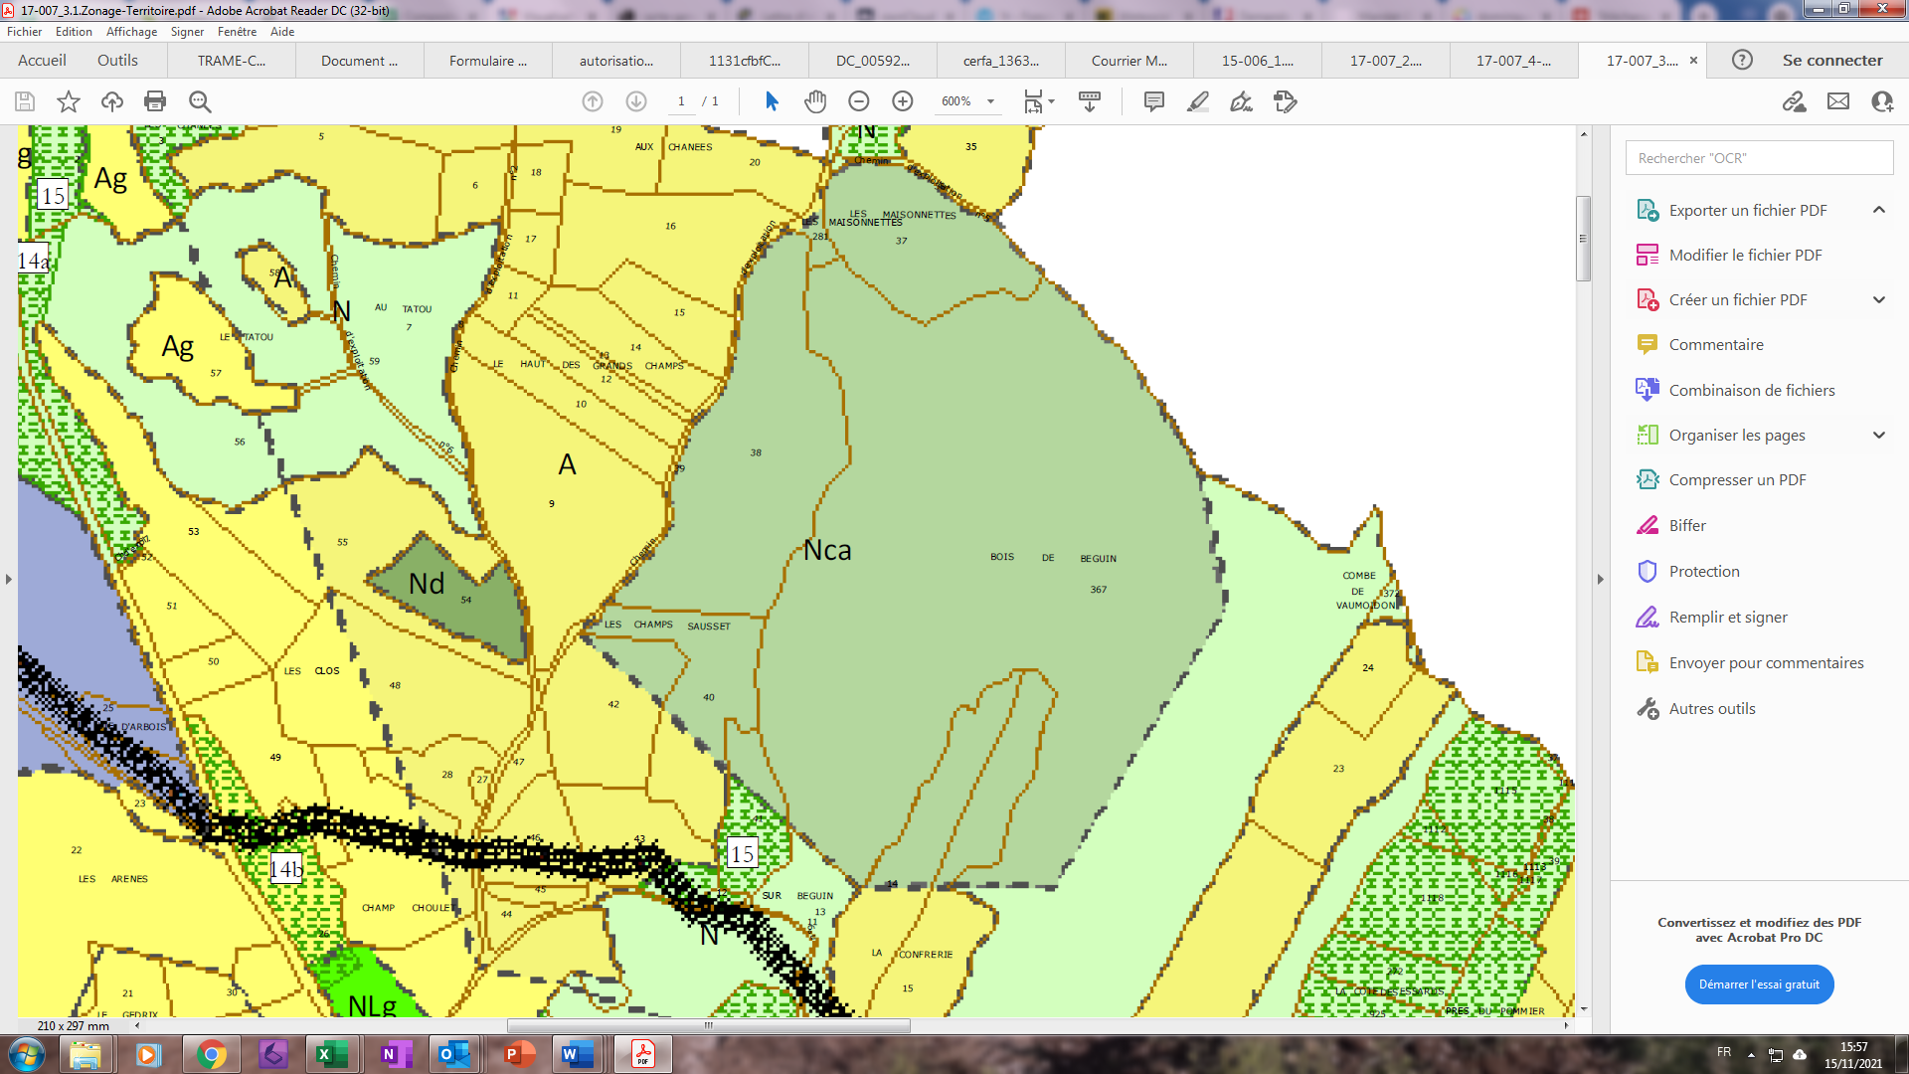Open the Fichier menu
Screen dimensions: 1909x1074
(24, 32)
